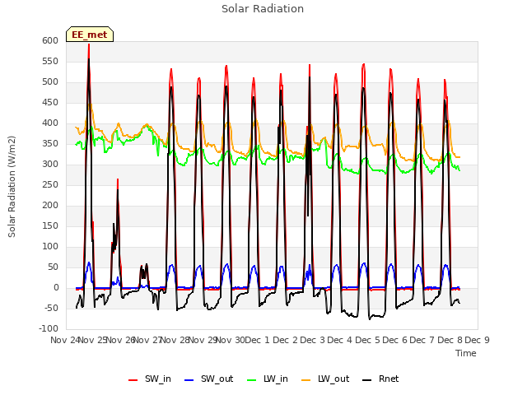Click the Dec 2 x-axis date label

click(285, 340)
